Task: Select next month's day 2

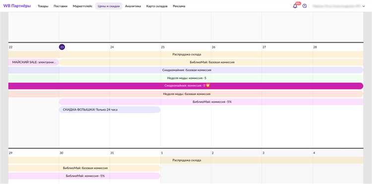Action: (213, 153)
